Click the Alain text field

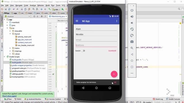[96, 29]
